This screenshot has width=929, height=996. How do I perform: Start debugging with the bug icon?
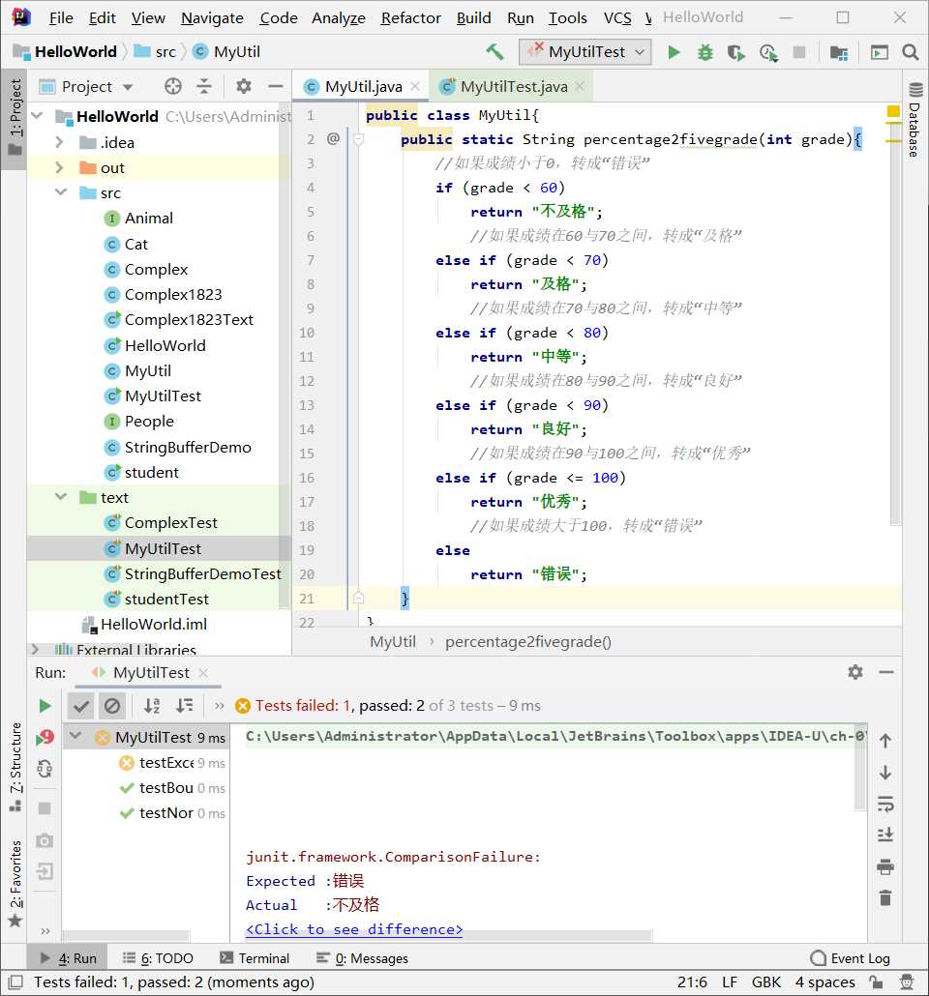(705, 52)
